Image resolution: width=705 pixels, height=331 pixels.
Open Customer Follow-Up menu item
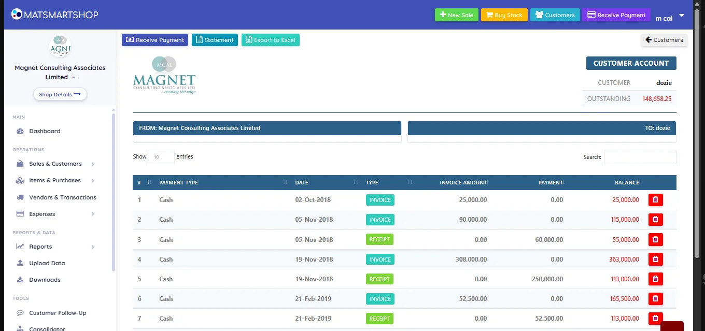point(58,313)
